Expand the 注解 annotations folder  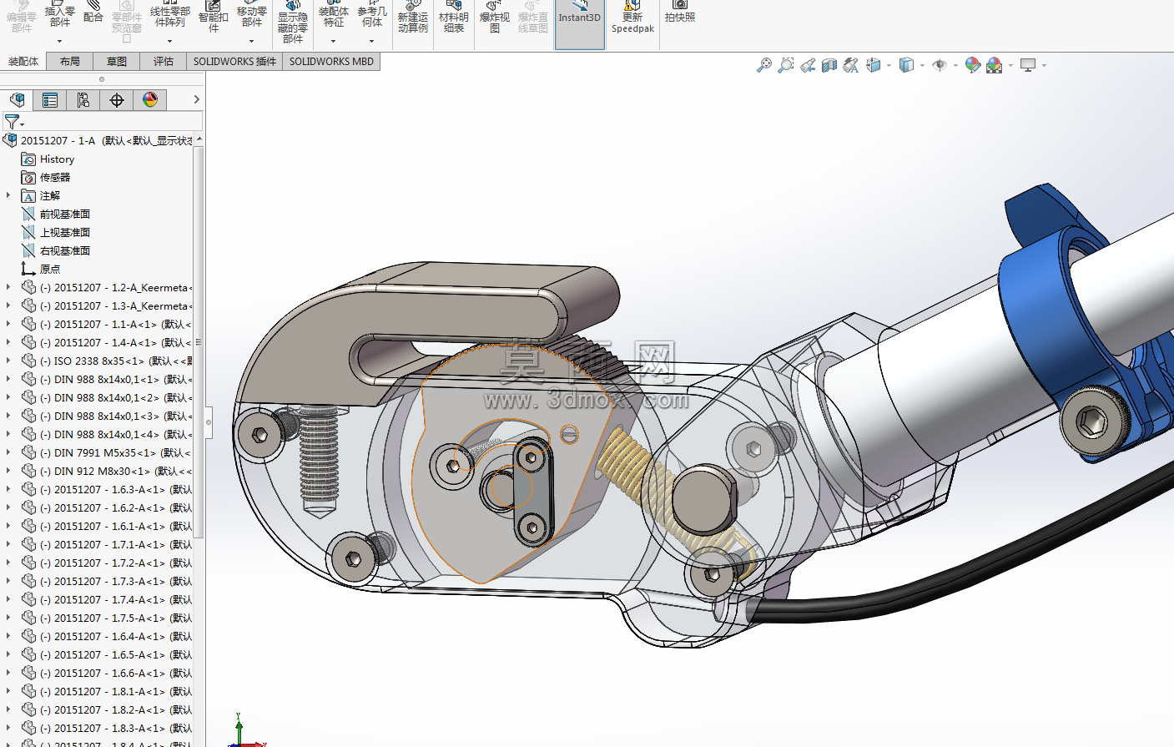pos(8,195)
